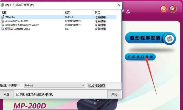183x110 pixels.
Task: Close the 打印机端口管理 dialog via X
Action: tap(119, 5)
